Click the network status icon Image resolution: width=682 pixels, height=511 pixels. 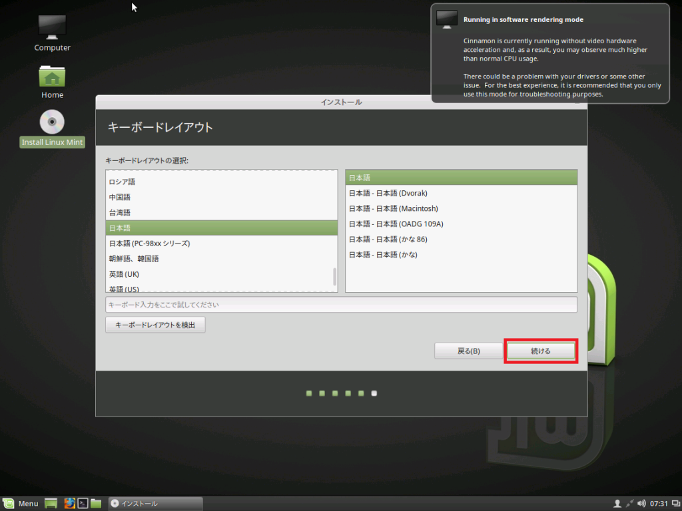click(630, 504)
